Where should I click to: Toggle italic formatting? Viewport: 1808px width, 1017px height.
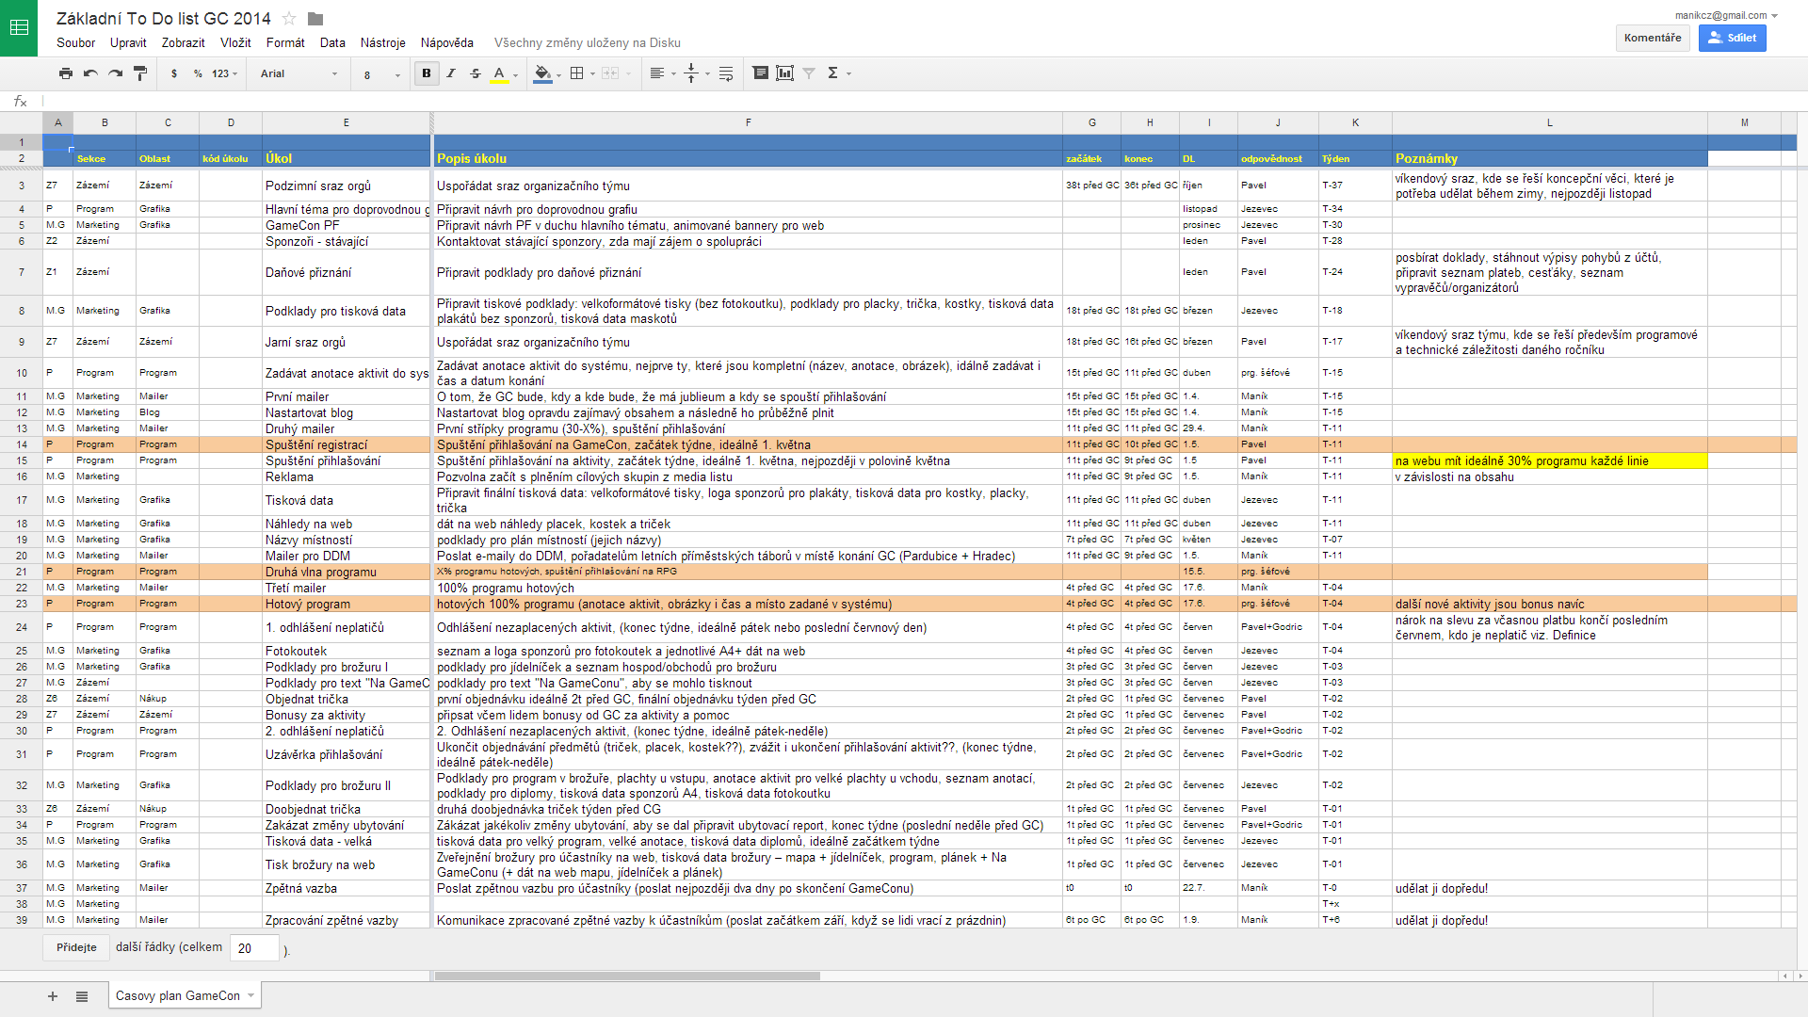(x=451, y=73)
